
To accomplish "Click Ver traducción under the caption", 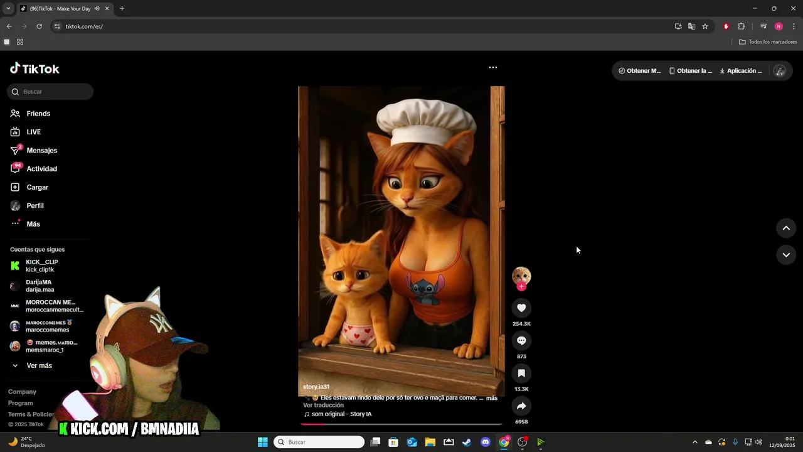I will [x=323, y=406].
